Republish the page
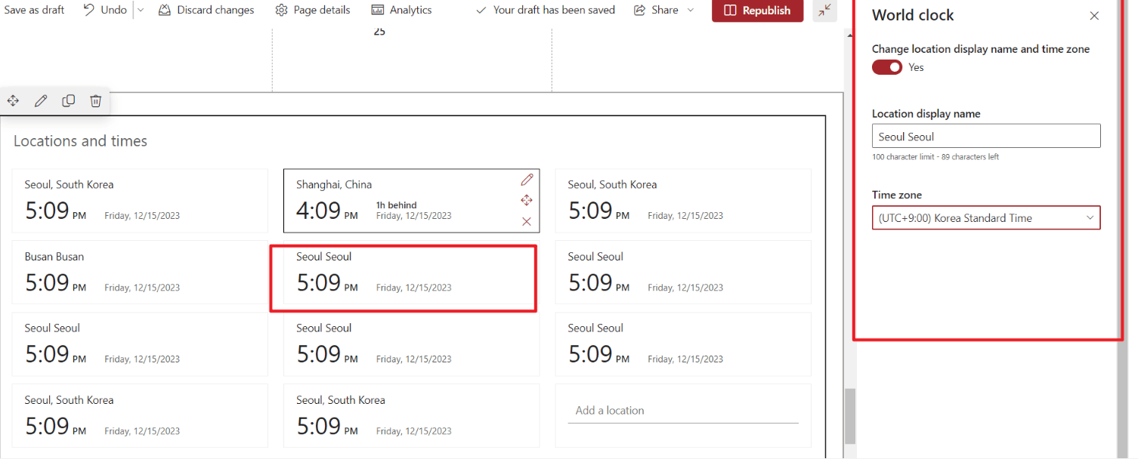 click(x=757, y=11)
